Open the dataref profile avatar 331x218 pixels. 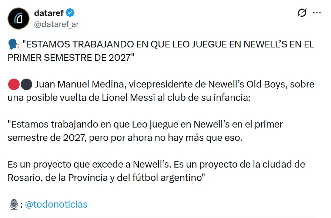tap(18, 19)
